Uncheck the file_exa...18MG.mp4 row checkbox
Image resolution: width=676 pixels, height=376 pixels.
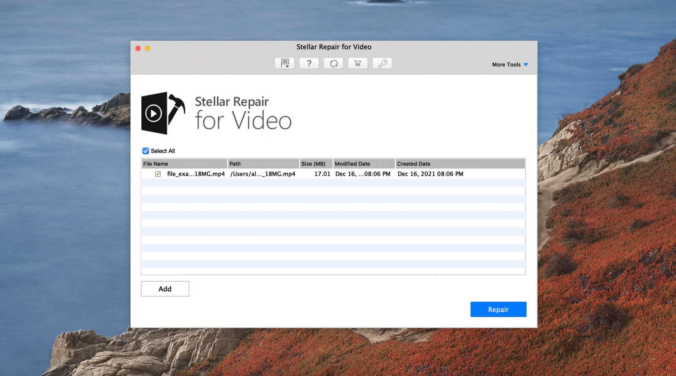[158, 174]
